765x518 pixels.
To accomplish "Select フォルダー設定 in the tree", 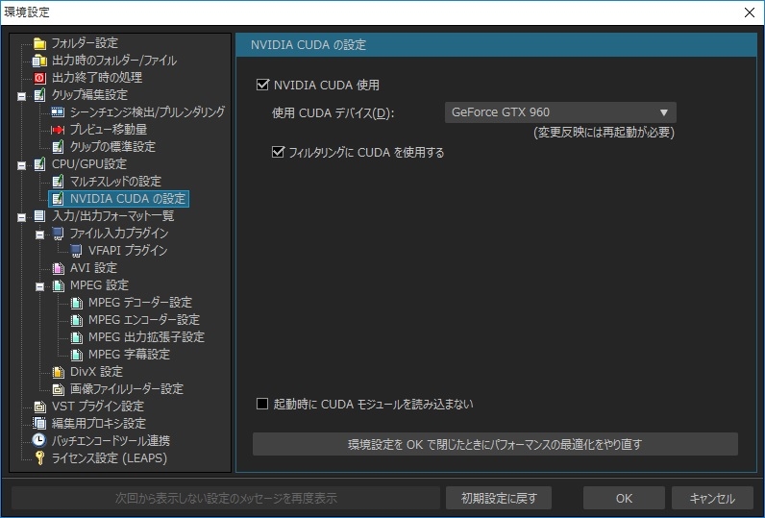I will tap(85, 43).
